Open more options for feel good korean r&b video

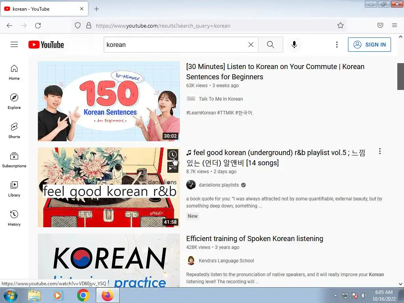[380, 151]
